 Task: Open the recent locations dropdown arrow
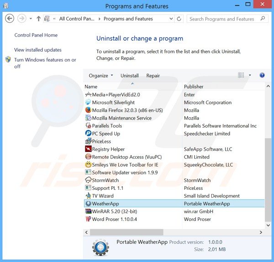point(31,19)
